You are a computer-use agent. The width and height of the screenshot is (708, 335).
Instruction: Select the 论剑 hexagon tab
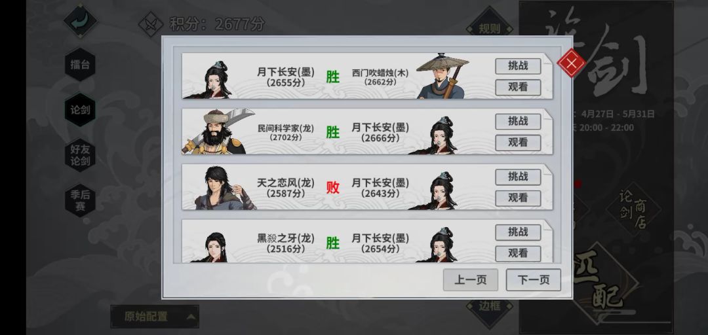pos(80,109)
